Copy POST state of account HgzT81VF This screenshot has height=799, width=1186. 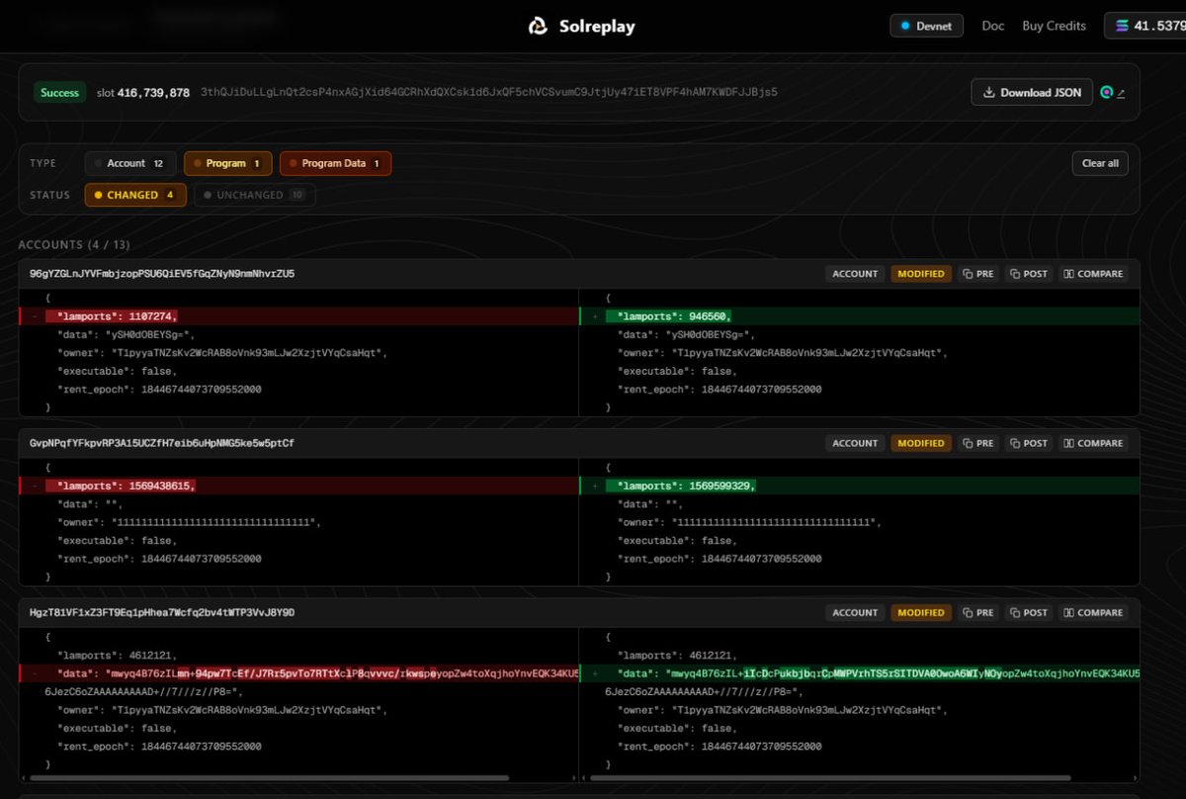[1029, 613]
